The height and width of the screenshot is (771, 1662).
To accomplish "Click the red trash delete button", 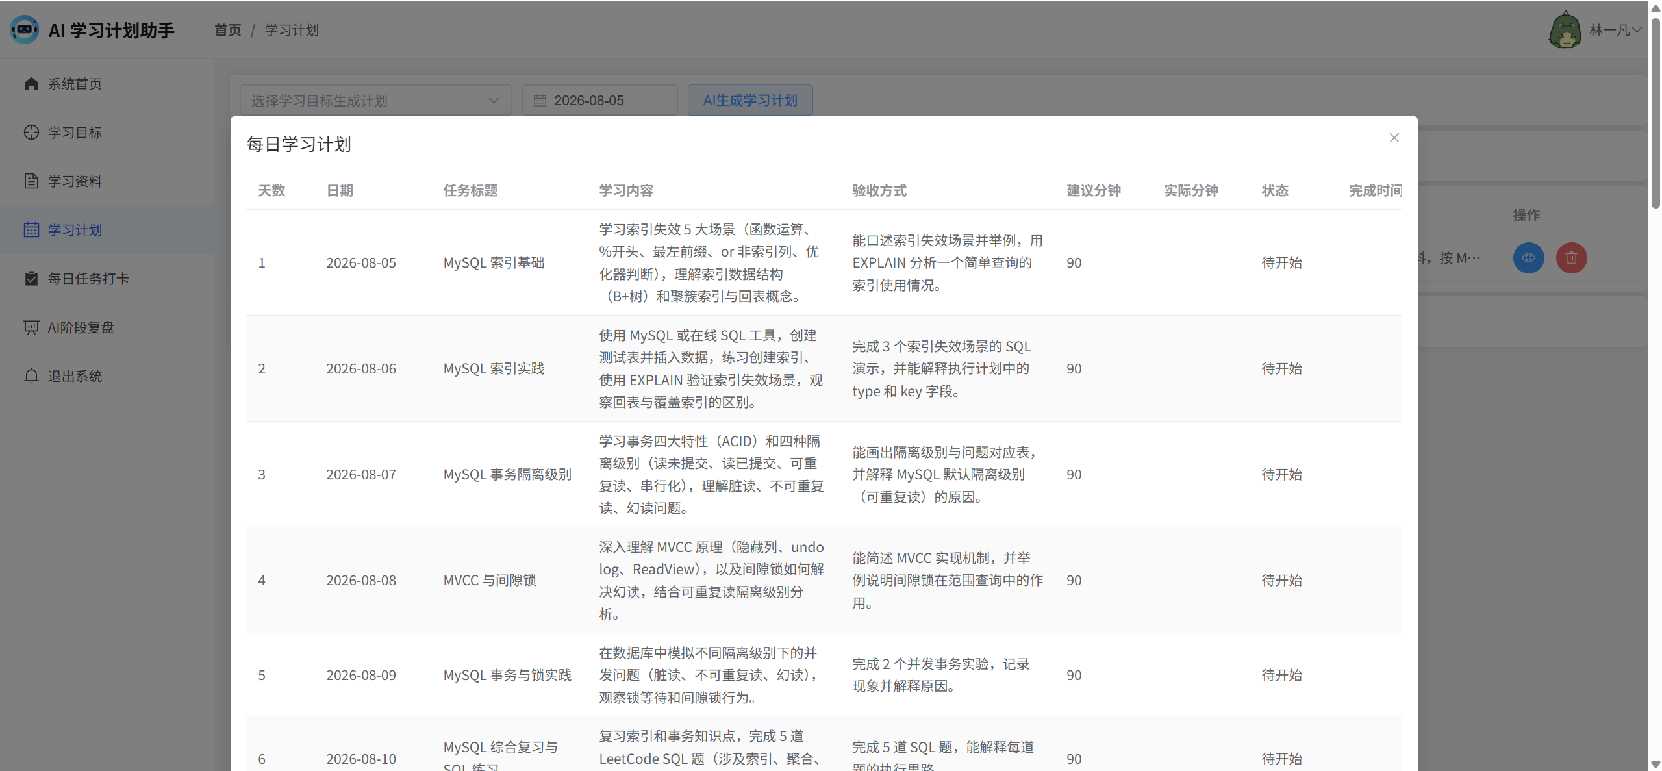I will pos(1571,258).
